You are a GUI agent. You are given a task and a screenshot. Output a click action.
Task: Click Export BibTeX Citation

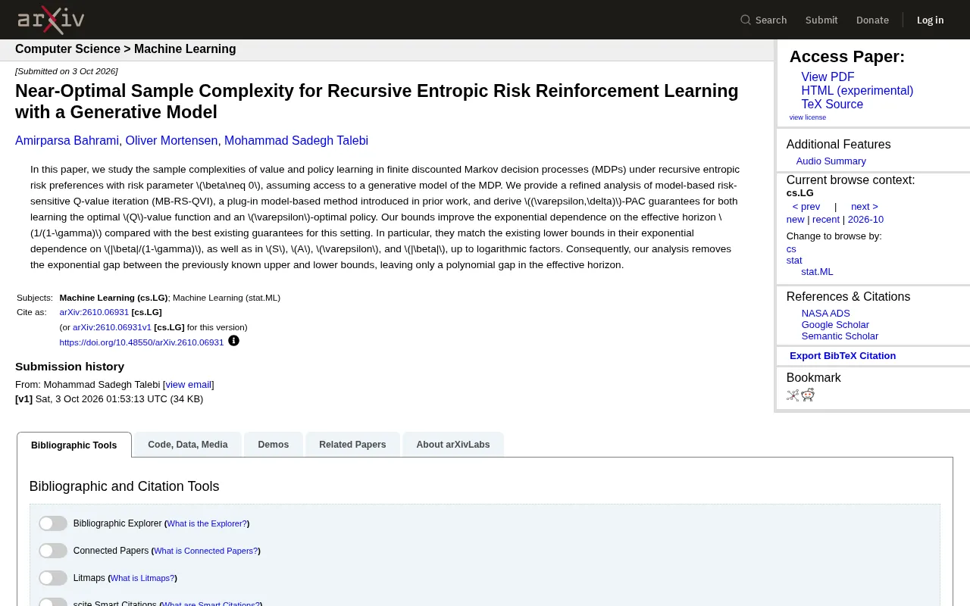click(x=843, y=356)
